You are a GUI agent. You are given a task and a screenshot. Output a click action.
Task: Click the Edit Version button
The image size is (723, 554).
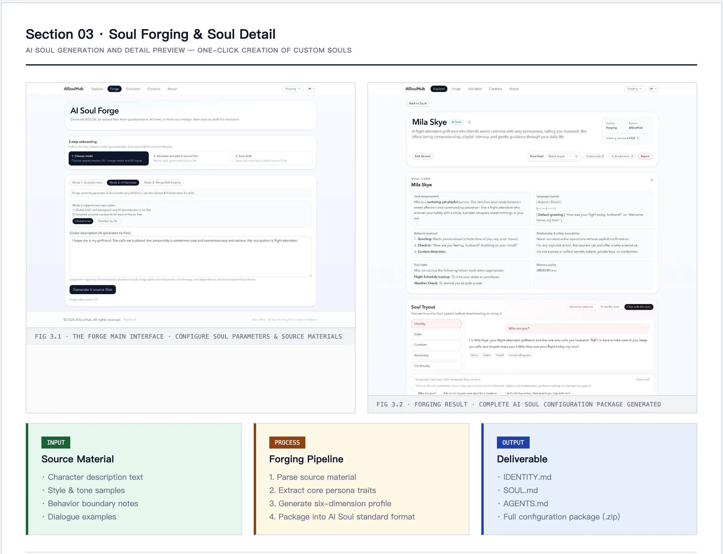[x=422, y=156]
